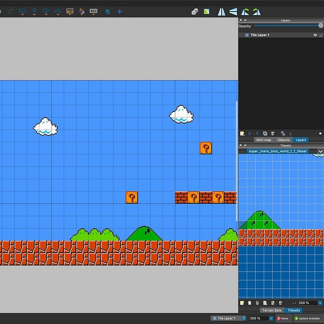Screen dimensions: 324x324
Task: Select the Random Mode dice icon
Action: click(x=195, y=12)
